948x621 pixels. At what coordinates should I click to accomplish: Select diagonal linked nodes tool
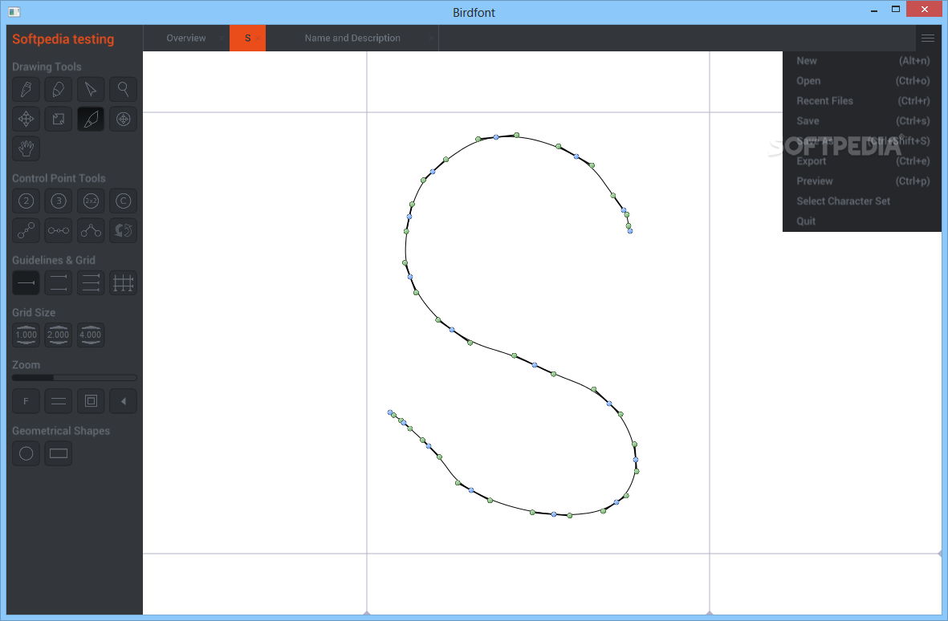(26, 231)
